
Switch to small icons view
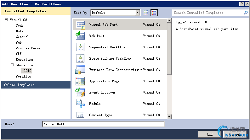pyautogui.click(x=146, y=13)
